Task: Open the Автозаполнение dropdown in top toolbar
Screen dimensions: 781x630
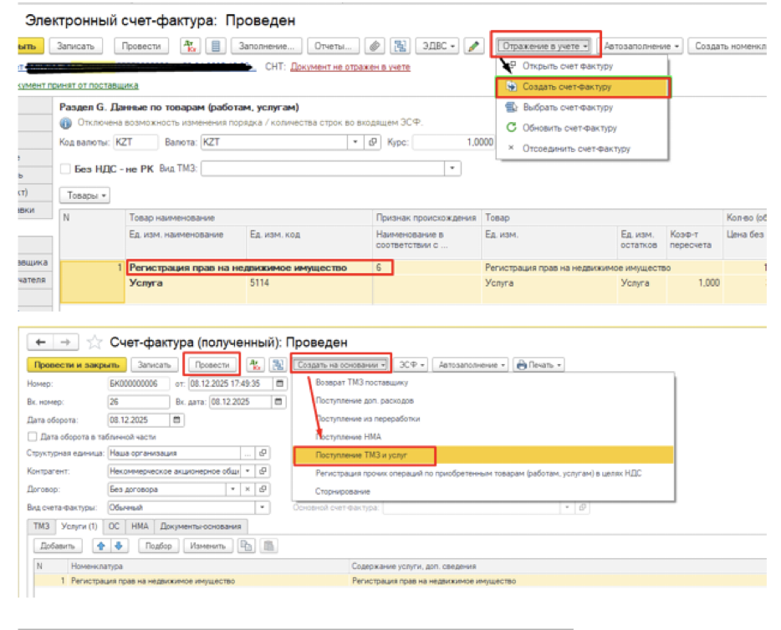Action: (x=641, y=47)
